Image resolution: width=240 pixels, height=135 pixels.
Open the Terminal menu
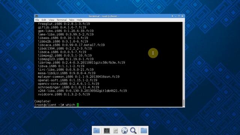[61, 20]
